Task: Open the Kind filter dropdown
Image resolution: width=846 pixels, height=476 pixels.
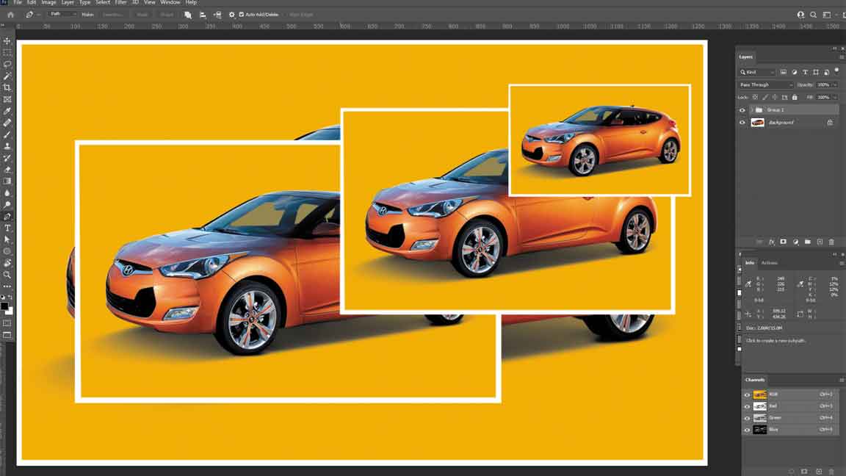Action: (x=757, y=72)
